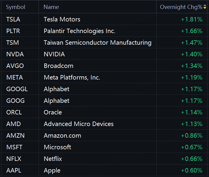Select the TSM ticker symbol
The width and height of the screenshot is (209, 177).
12,43
